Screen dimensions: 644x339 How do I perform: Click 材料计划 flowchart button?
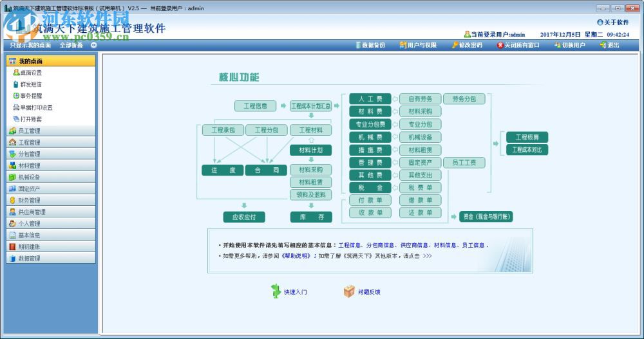coord(310,151)
